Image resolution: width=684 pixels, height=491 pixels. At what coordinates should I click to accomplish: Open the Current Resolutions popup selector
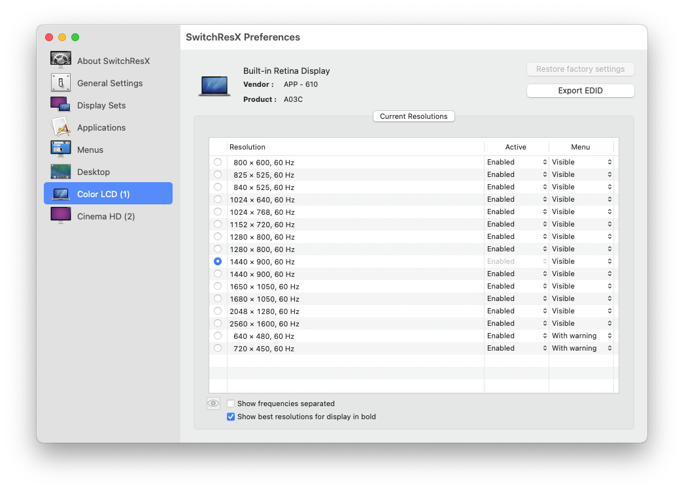pos(413,116)
